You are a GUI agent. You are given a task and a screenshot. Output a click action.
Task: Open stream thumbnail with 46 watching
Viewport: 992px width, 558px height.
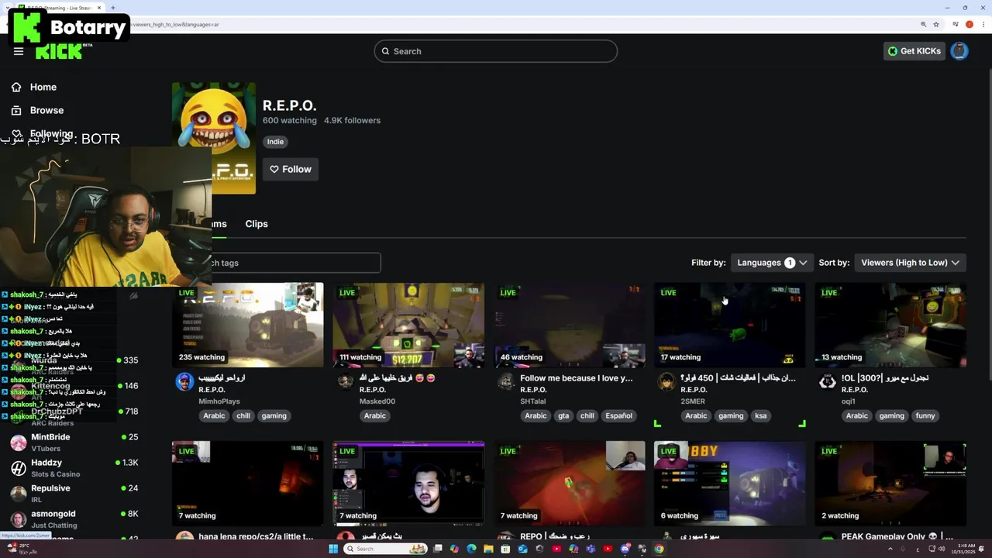(x=570, y=325)
